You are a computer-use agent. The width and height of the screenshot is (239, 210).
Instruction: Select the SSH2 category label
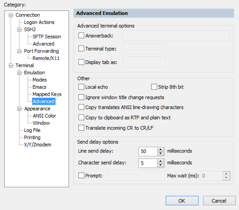(30, 29)
